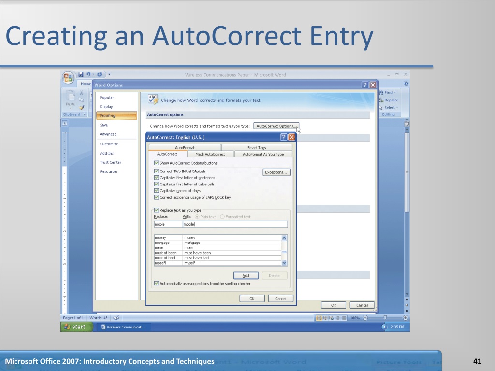Click Cancel in the Word Options dialog
Screen dimensions: 495x371
tap(362, 305)
